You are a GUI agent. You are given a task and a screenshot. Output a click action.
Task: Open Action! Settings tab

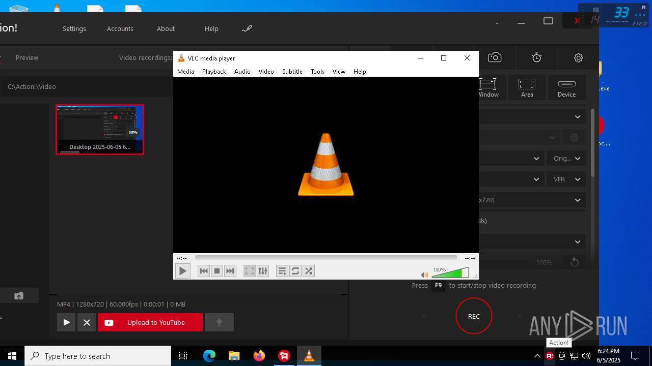pos(74,28)
